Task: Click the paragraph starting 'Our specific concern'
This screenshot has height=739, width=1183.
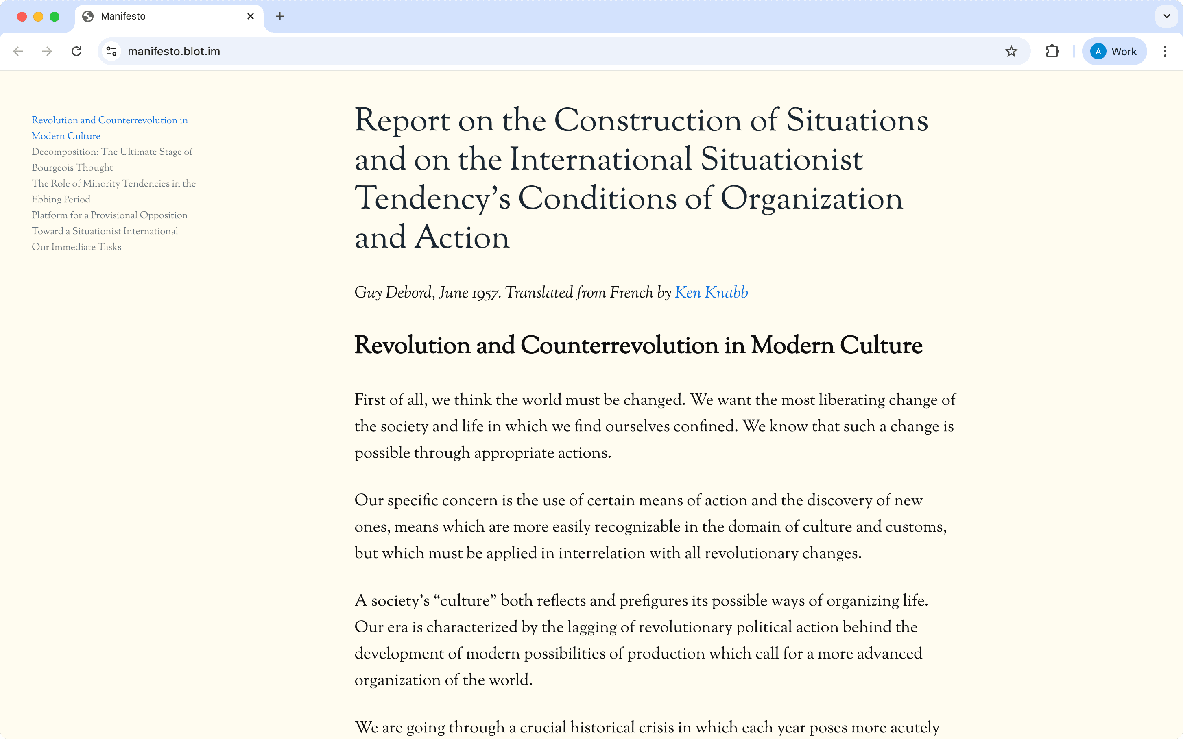Action: click(650, 526)
